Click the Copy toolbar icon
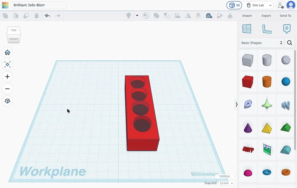This screenshot has width=297, height=188. coord(5,16)
